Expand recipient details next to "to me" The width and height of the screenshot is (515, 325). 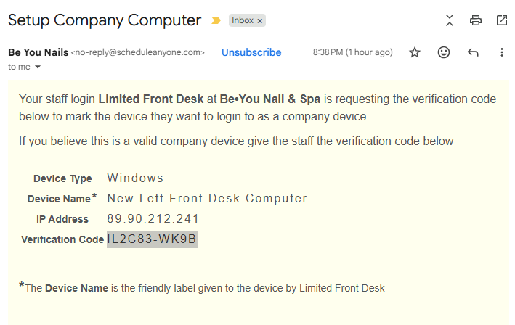(x=38, y=67)
